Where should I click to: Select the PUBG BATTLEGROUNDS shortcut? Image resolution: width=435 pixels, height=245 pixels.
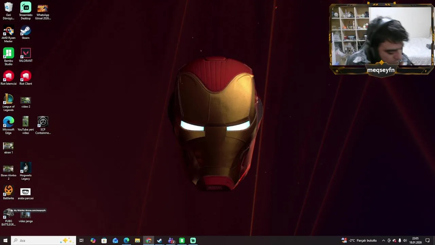click(x=8, y=217)
